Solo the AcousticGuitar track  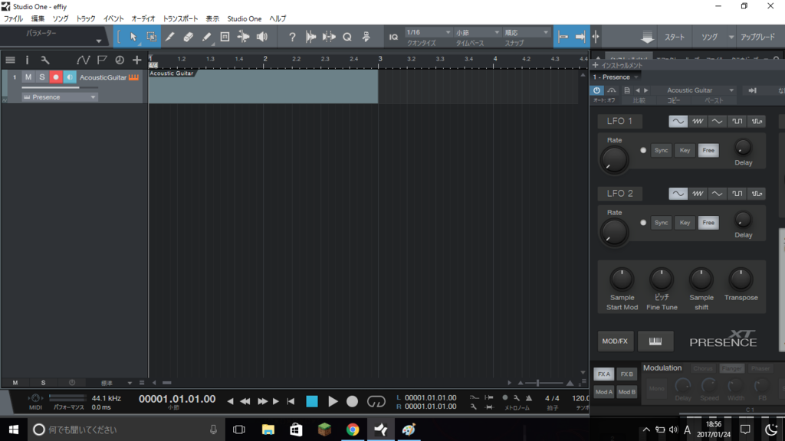coord(42,77)
